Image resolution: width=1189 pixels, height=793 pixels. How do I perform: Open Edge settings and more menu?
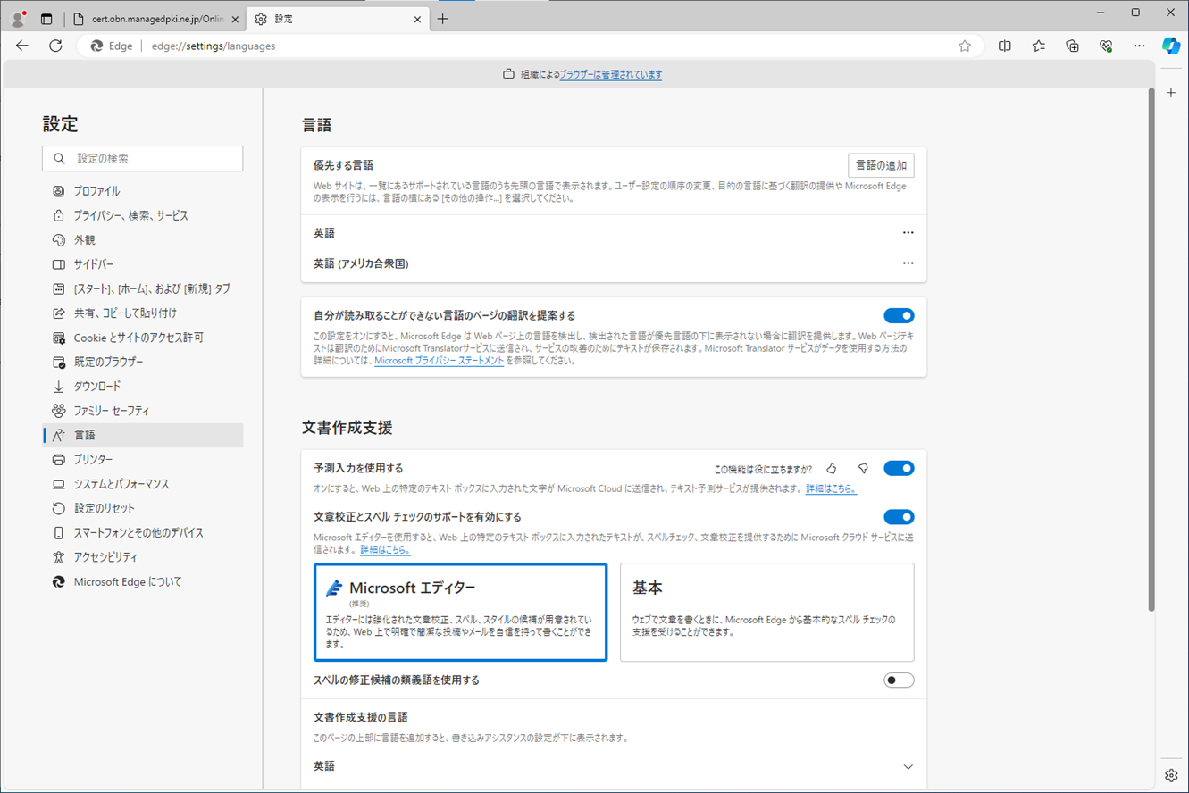tap(1139, 46)
